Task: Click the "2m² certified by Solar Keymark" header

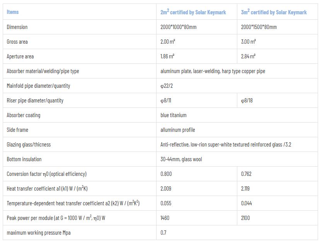Action: coord(193,12)
